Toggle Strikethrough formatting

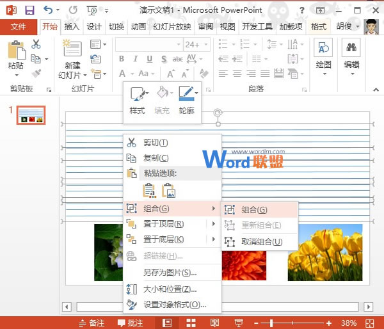click(177, 59)
